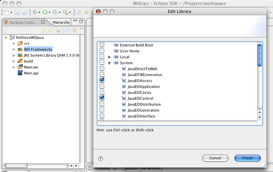Click the Debug bug icon
The width and height of the screenshot is (273, 172).
point(35,12)
